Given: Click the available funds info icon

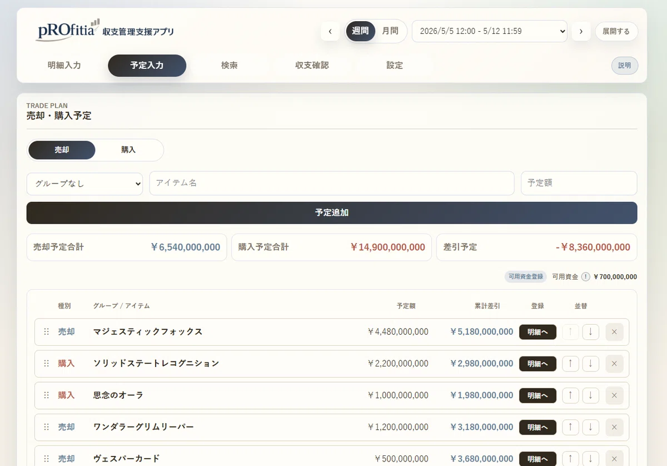Looking at the screenshot, I should 585,277.
